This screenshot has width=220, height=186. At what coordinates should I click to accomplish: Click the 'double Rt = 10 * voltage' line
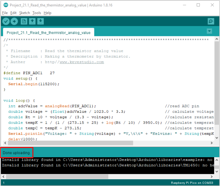click(x=61, y=117)
